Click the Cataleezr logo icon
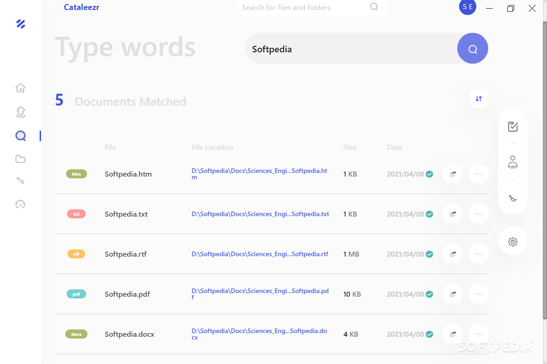The width and height of the screenshot is (547, 364). point(21,24)
